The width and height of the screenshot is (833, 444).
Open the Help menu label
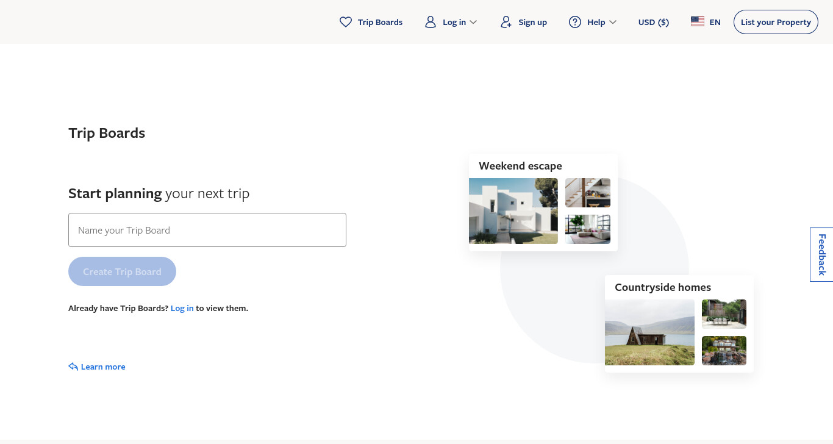pyautogui.click(x=596, y=22)
